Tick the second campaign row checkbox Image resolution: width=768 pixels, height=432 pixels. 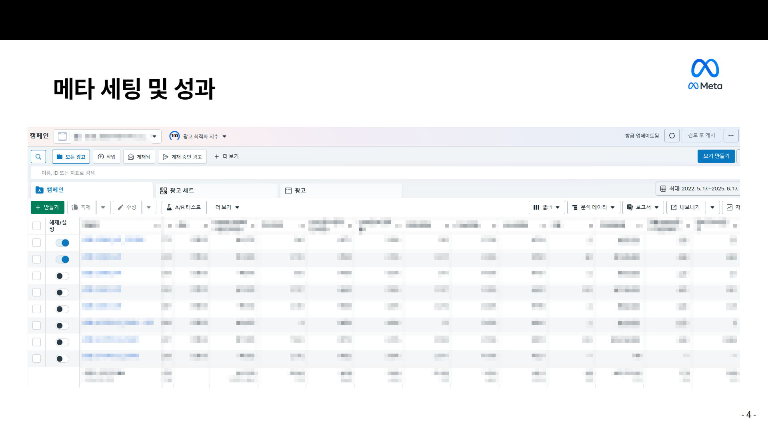[x=36, y=259]
